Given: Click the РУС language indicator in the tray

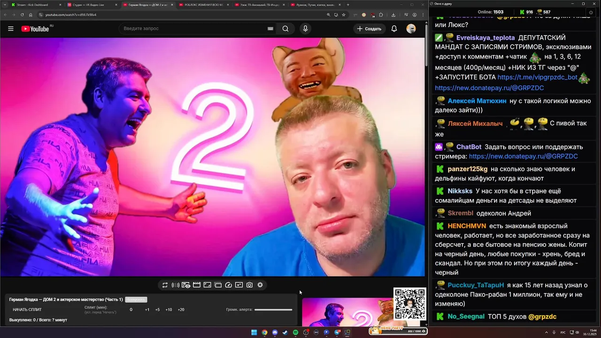Looking at the screenshot, I should [x=563, y=332].
